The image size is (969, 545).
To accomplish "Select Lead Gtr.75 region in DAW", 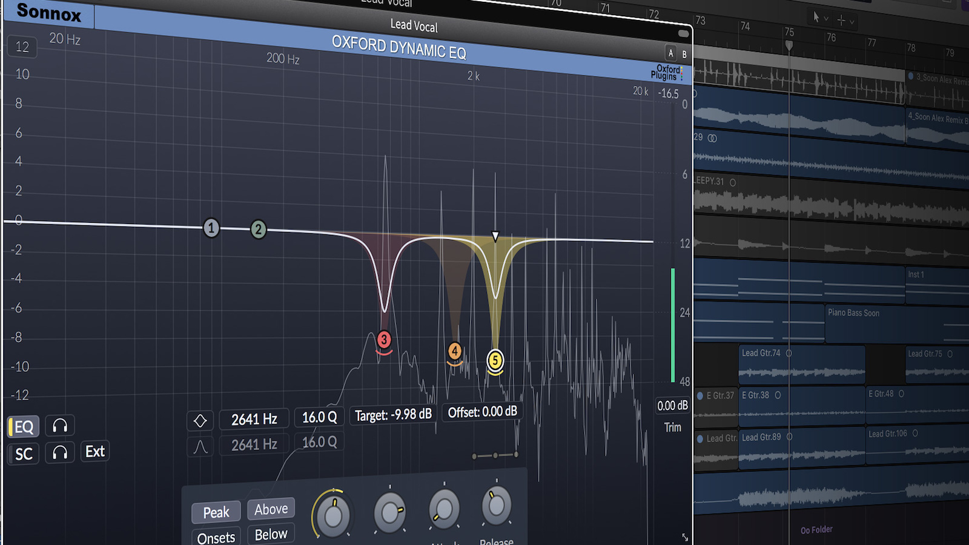I will pyautogui.click(x=936, y=365).
